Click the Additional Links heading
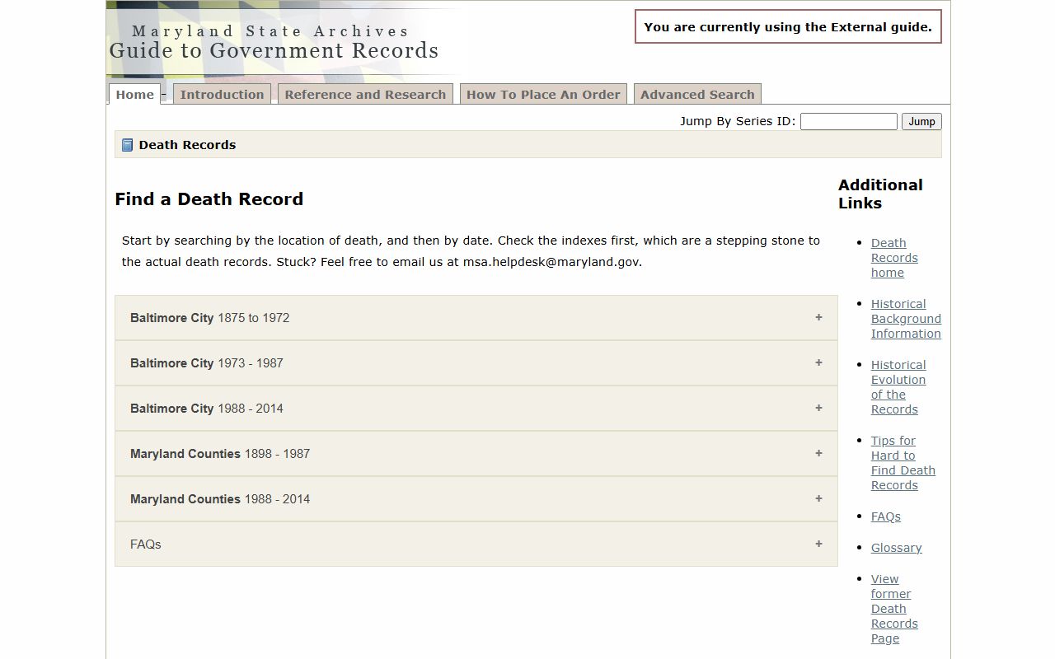 click(880, 194)
